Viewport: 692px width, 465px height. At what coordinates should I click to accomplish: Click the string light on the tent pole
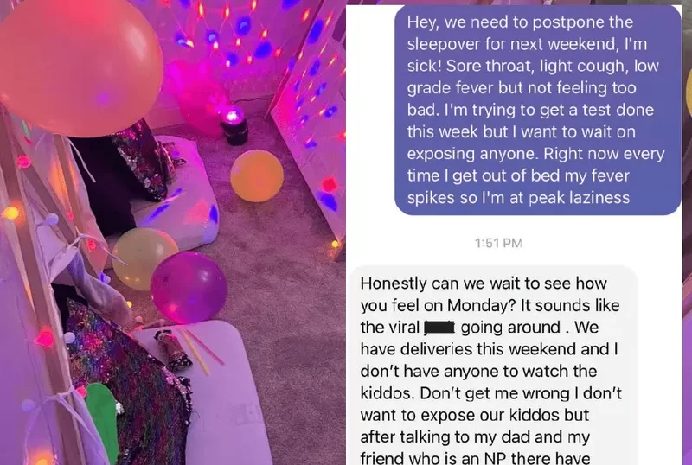coord(45,339)
